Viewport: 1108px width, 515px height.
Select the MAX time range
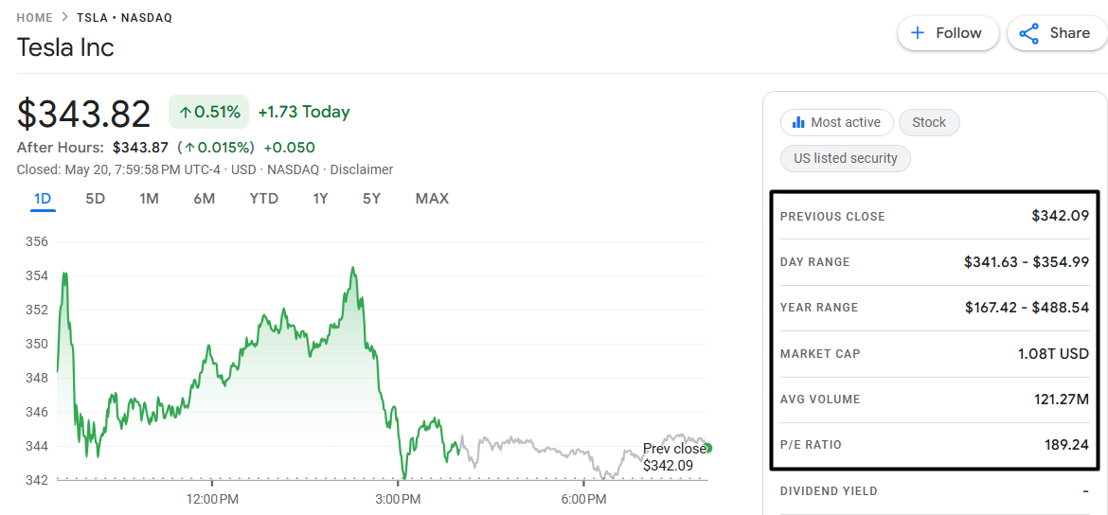(432, 199)
